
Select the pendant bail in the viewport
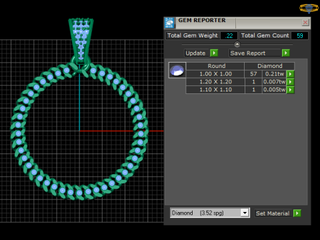coord(81,41)
